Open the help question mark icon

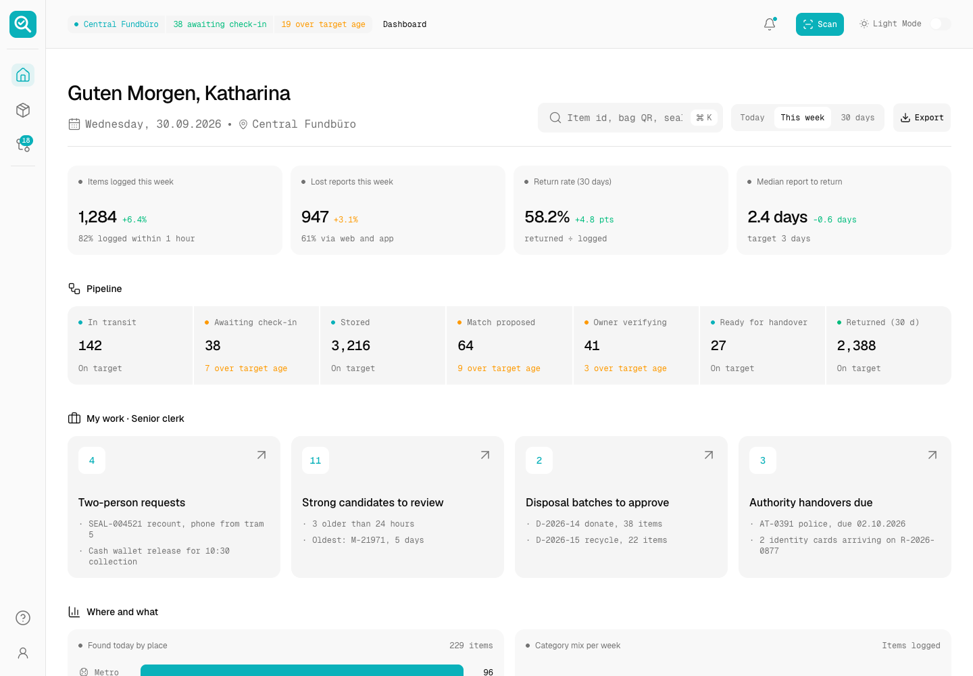23,618
